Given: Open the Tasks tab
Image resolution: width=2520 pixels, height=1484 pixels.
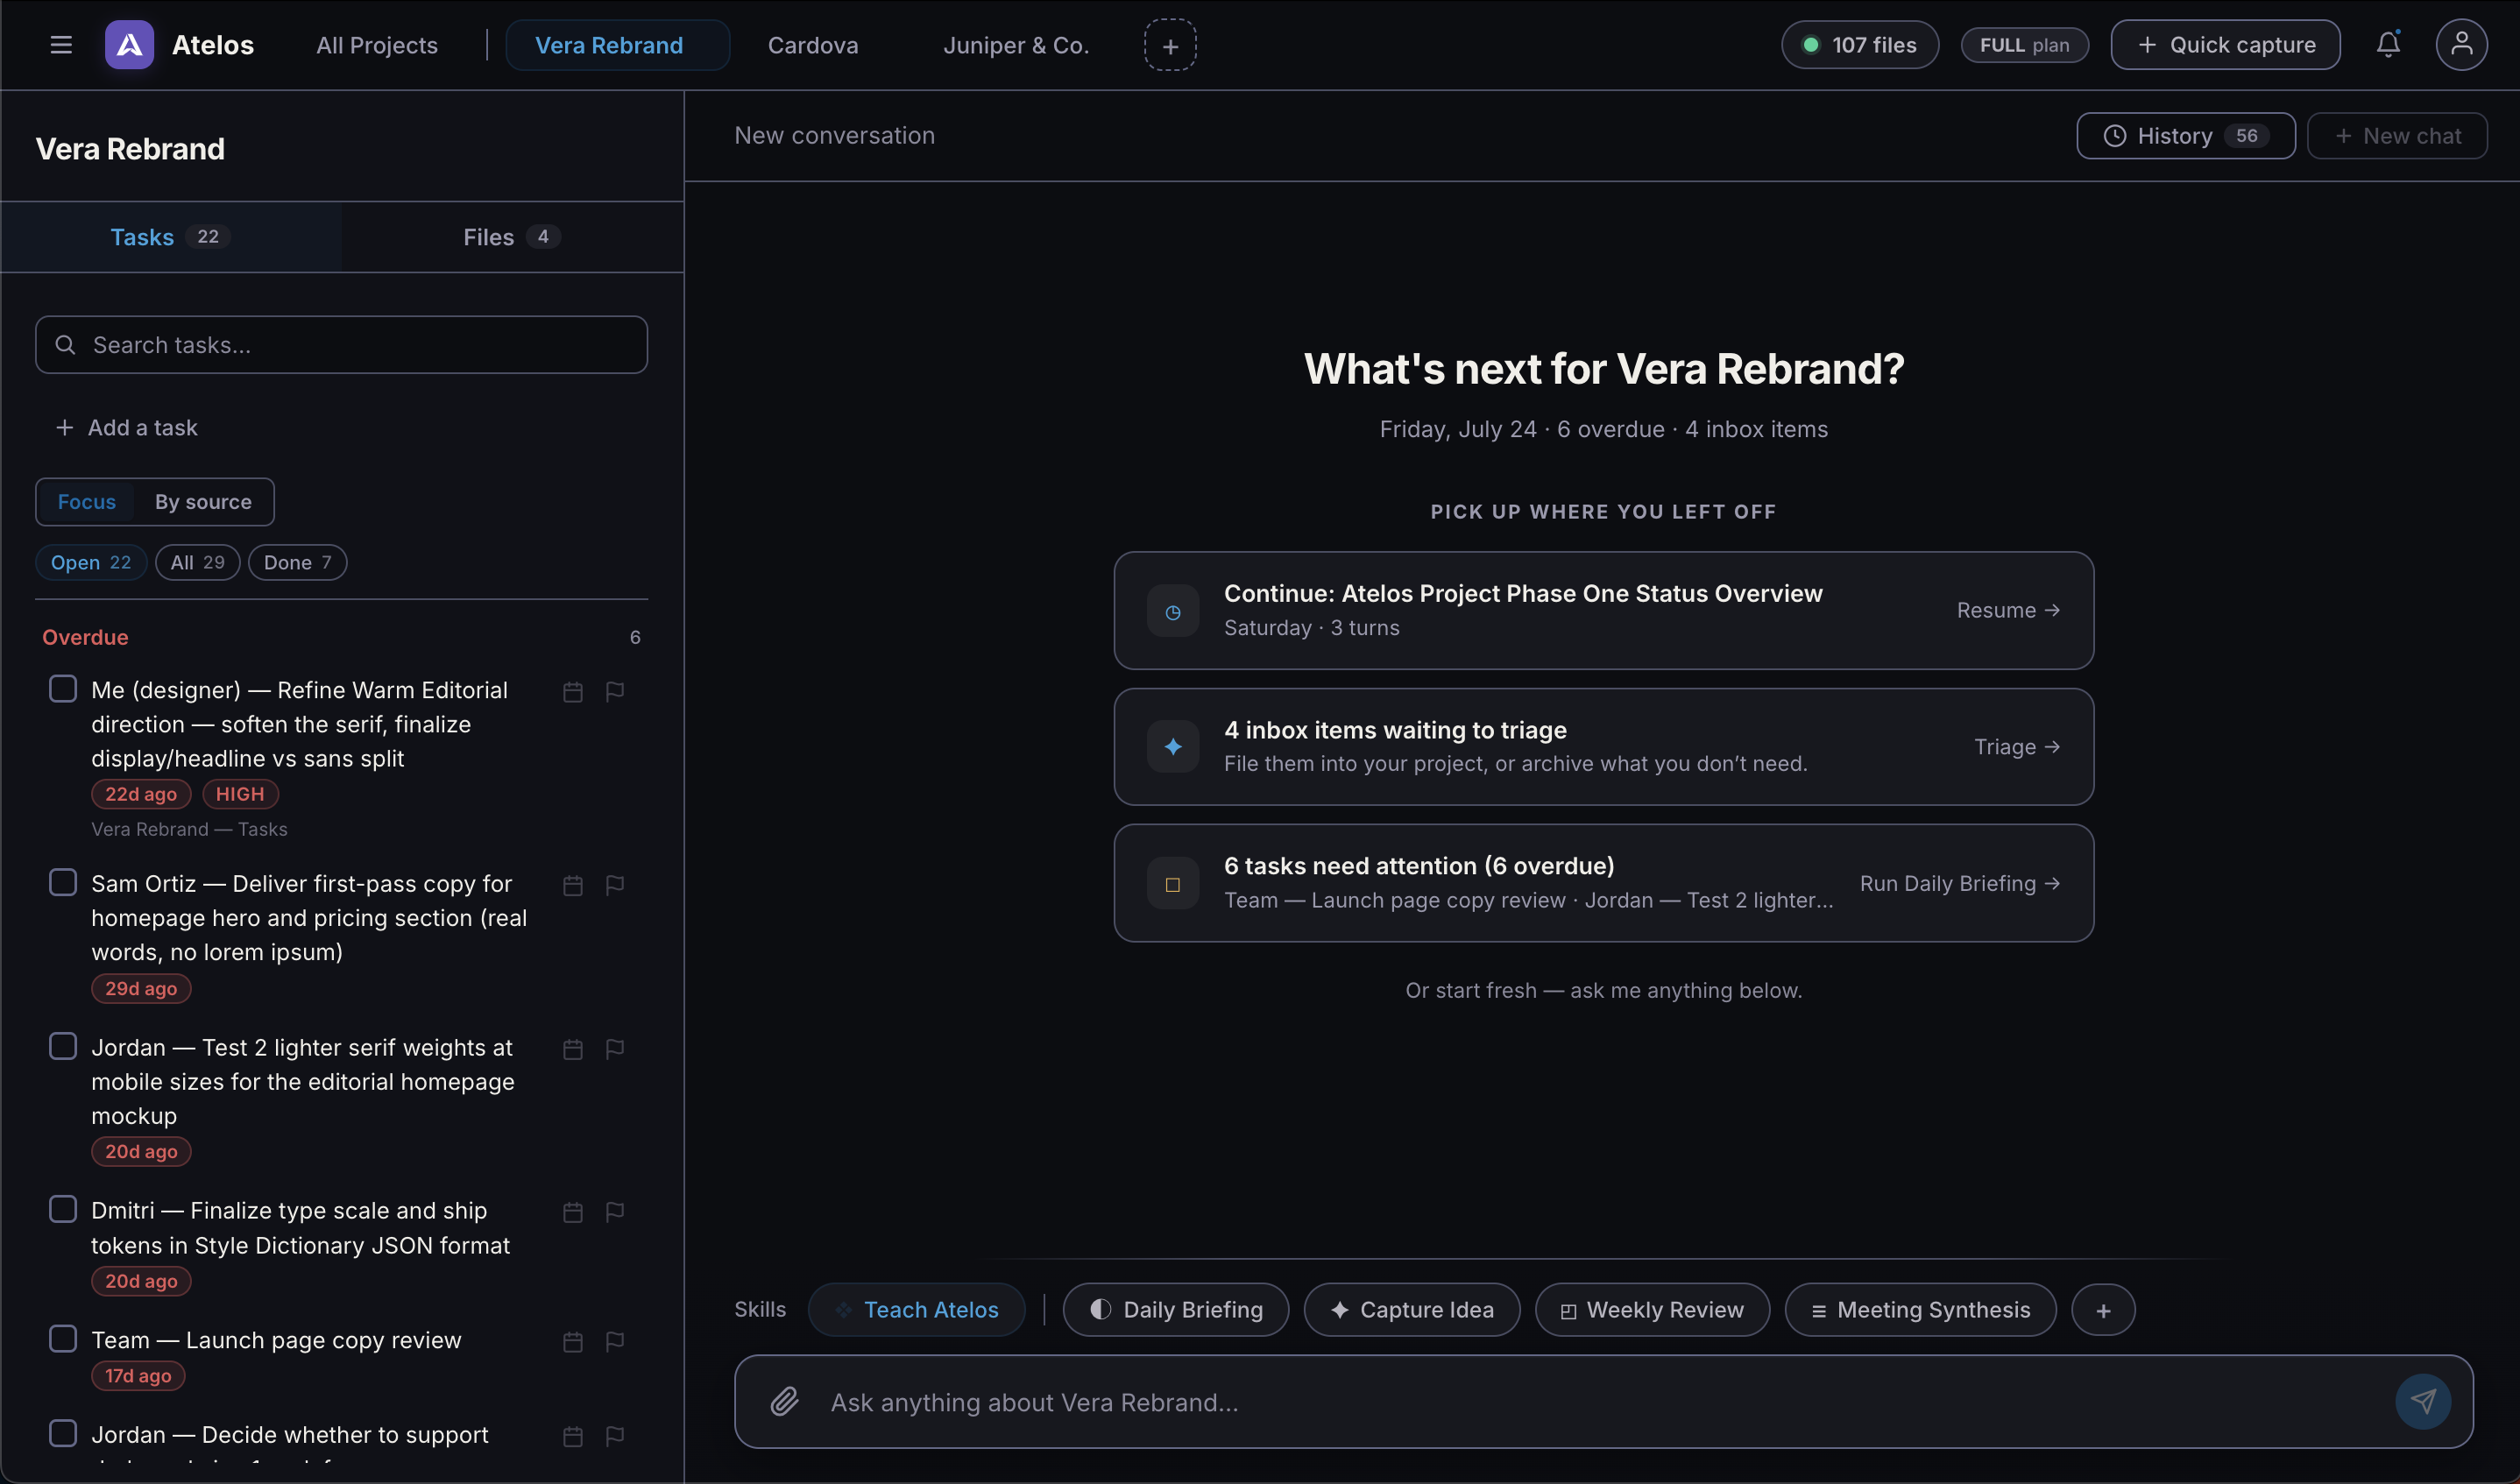Looking at the screenshot, I should click(171, 237).
